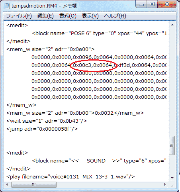The image size is (180, 192).
Task: Place cursor in the jump adr line
Action: tap(42, 129)
